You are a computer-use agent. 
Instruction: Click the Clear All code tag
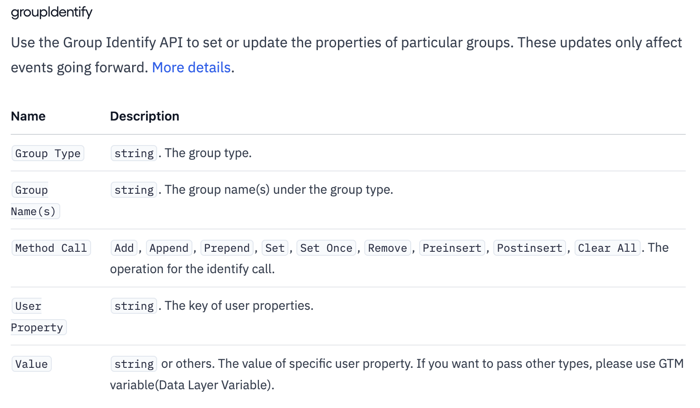[x=607, y=248]
